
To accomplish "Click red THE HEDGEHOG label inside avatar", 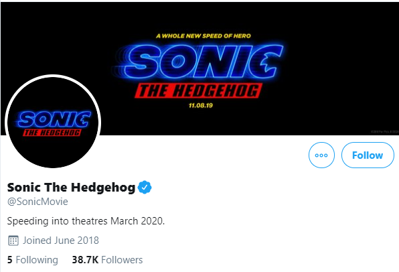I will pyautogui.click(x=52, y=133).
